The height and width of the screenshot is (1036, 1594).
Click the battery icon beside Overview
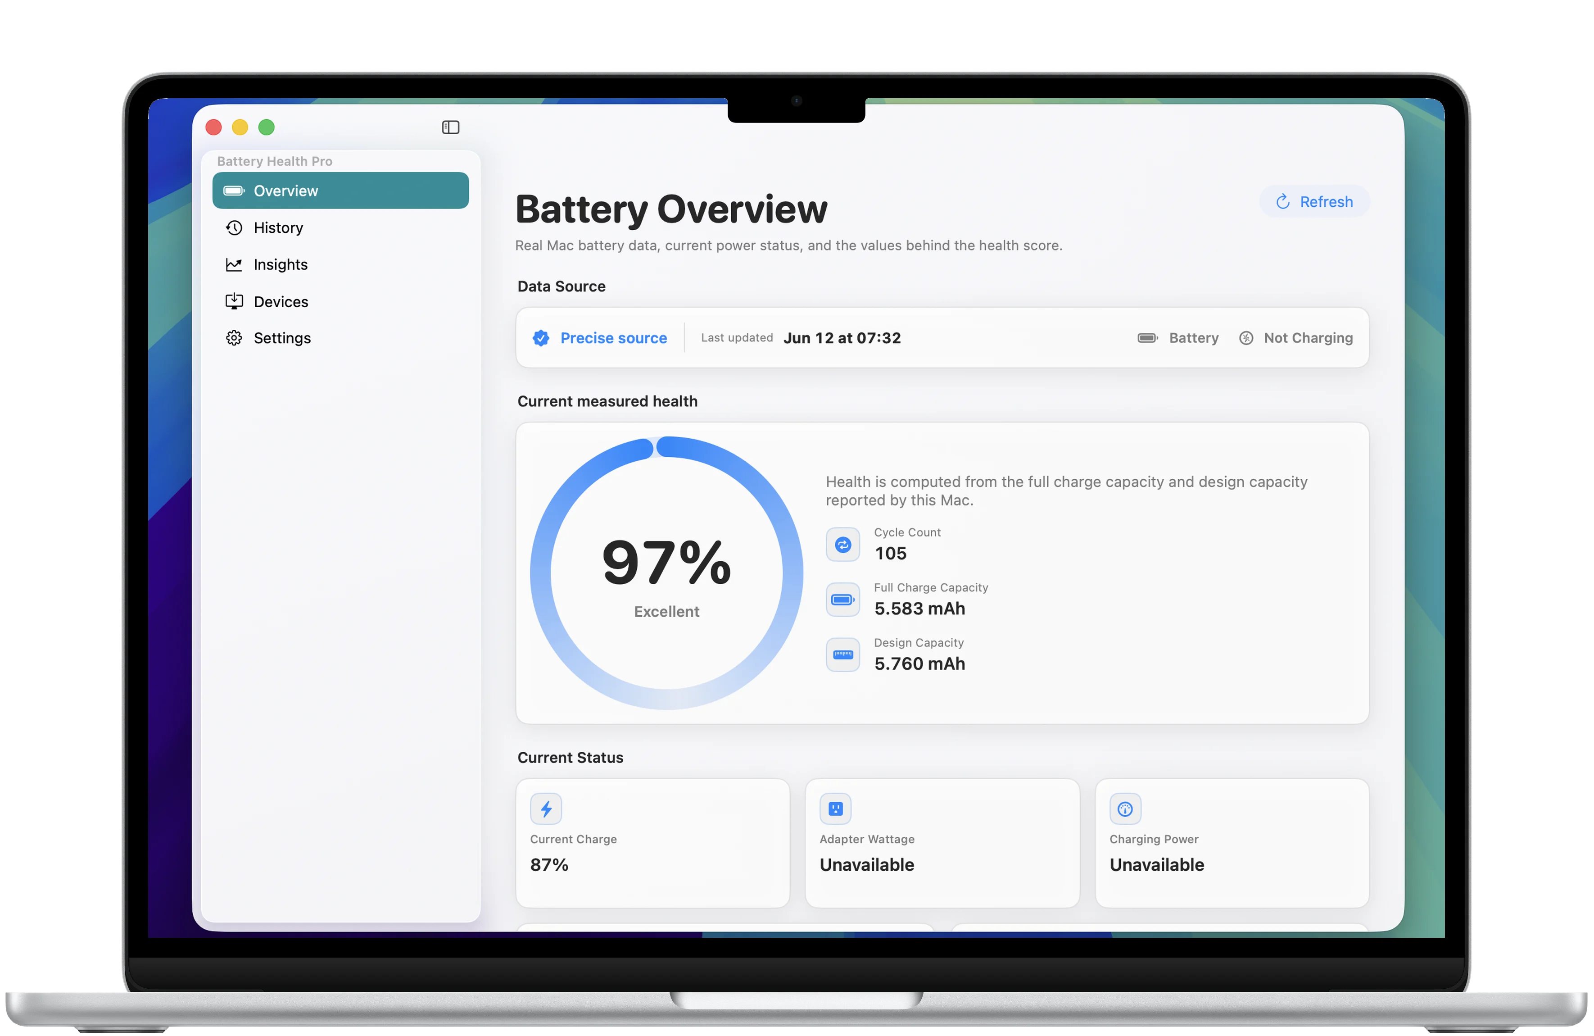pos(234,191)
